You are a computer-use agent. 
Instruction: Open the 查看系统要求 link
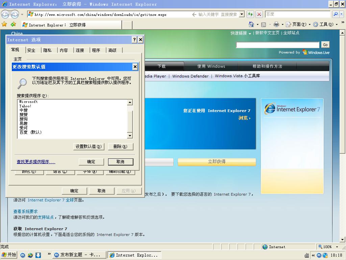tap(25, 212)
